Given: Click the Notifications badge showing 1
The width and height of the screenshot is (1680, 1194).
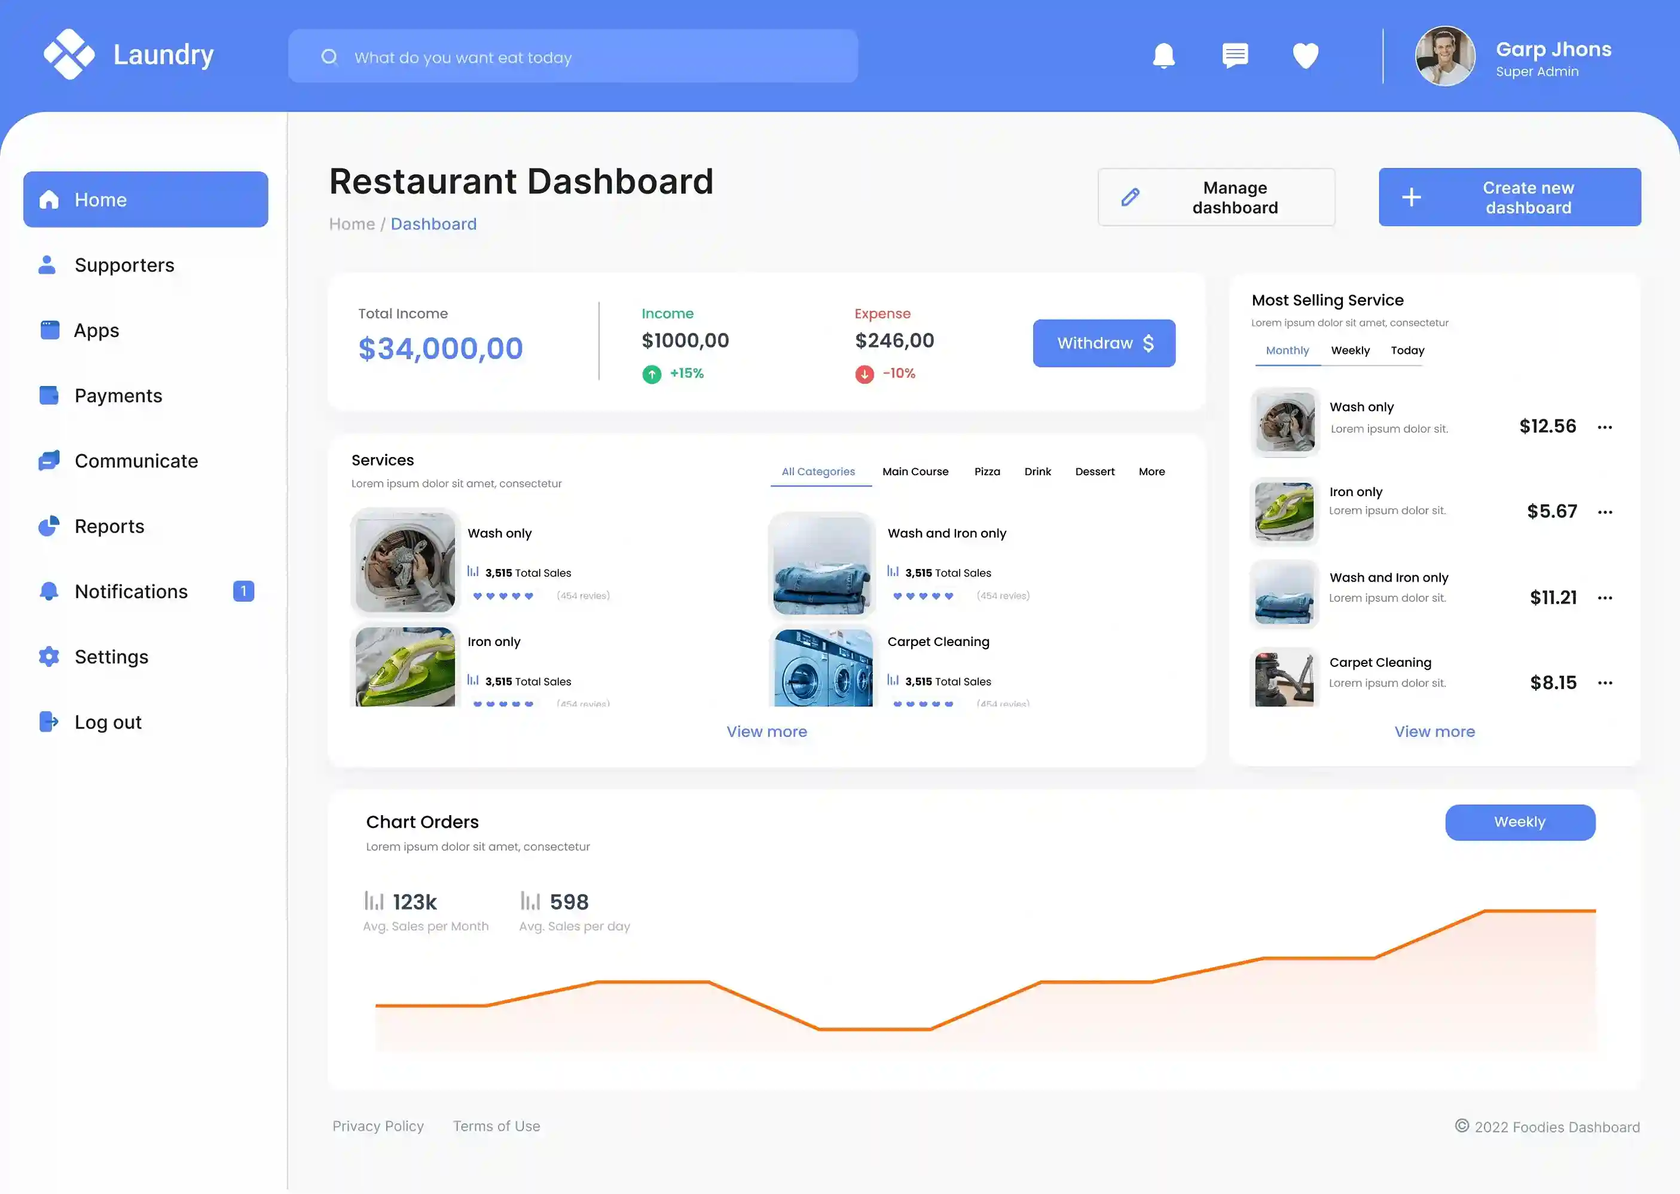Looking at the screenshot, I should tap(243, 591).
